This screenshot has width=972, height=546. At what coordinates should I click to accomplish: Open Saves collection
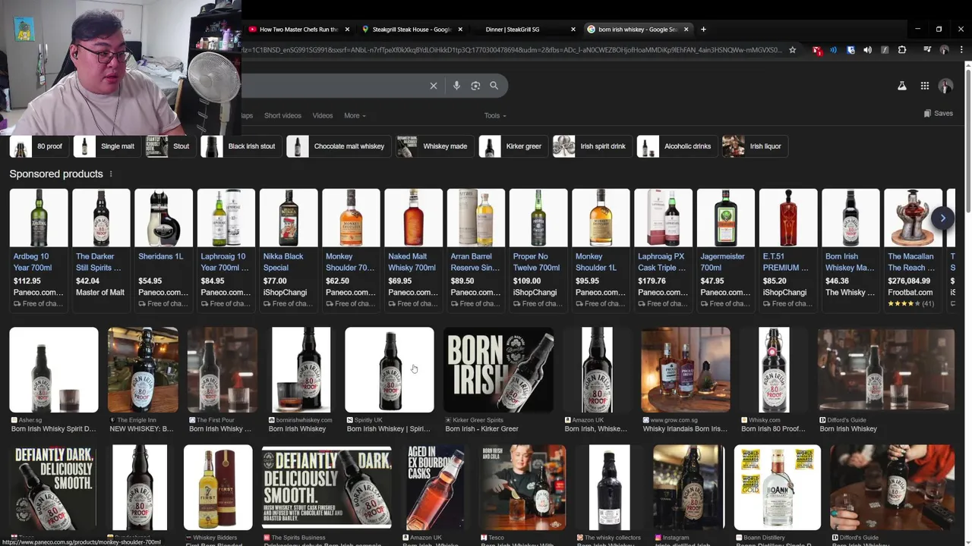(x=939, y=114)
